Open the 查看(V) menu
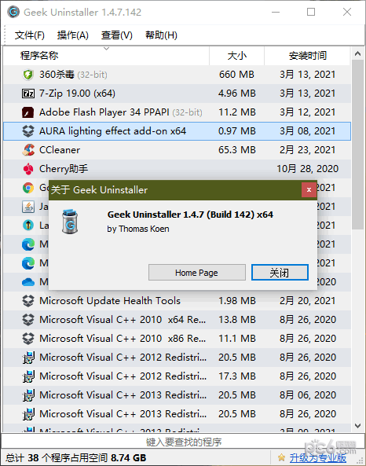Image resolution: width=366 pixels, height=466 pixels. pyautogui.click(x=117, y=35)
